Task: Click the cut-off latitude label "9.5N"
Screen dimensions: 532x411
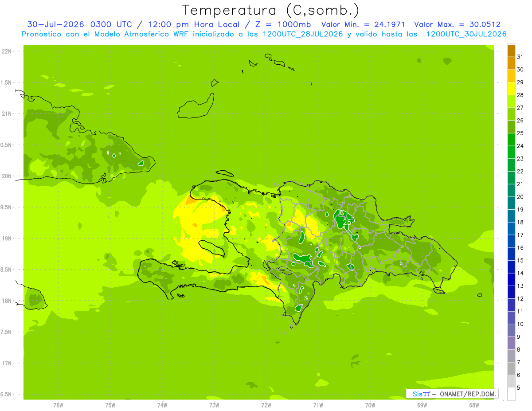Action: [x=6, y=207]
